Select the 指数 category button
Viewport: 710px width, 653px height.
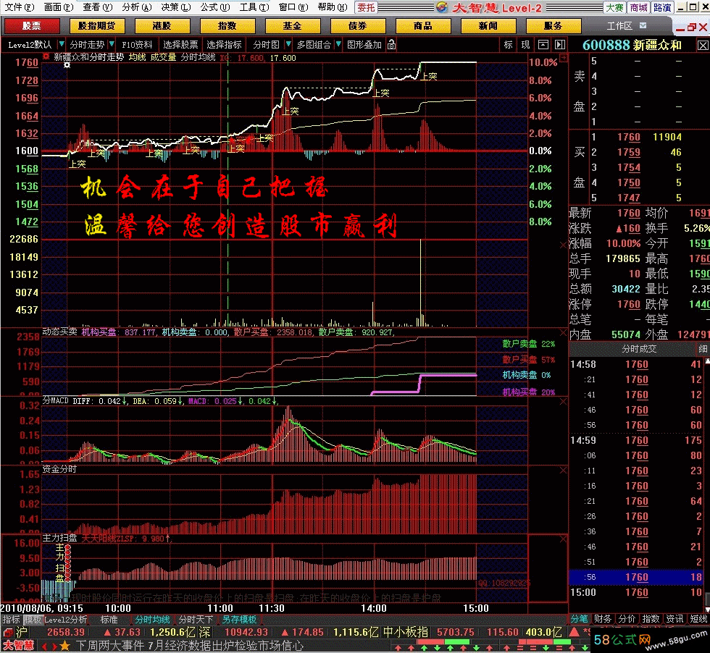click(227, 26)
